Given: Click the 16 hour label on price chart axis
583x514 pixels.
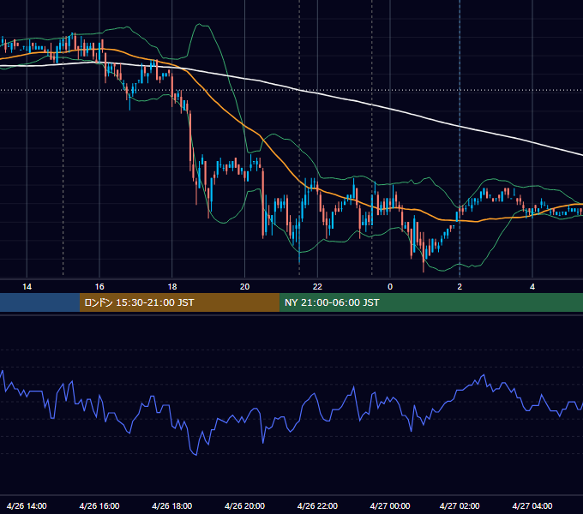Looking at the screenshot, I should 99,287.
